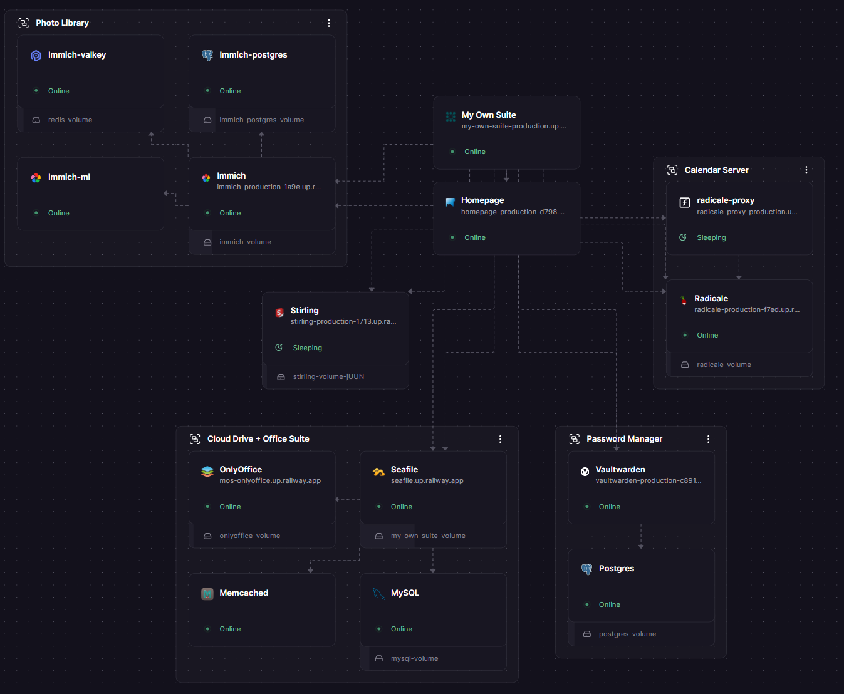Viewport: 844px width, 694px height.
Task: Click the MySQL service title
Action: tap(405, 593)
